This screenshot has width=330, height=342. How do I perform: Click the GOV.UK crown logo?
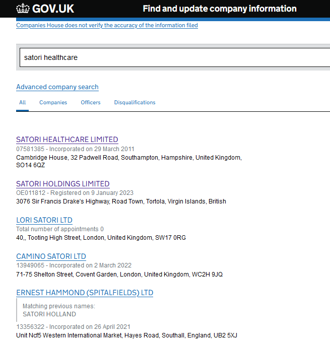point(23,9)
